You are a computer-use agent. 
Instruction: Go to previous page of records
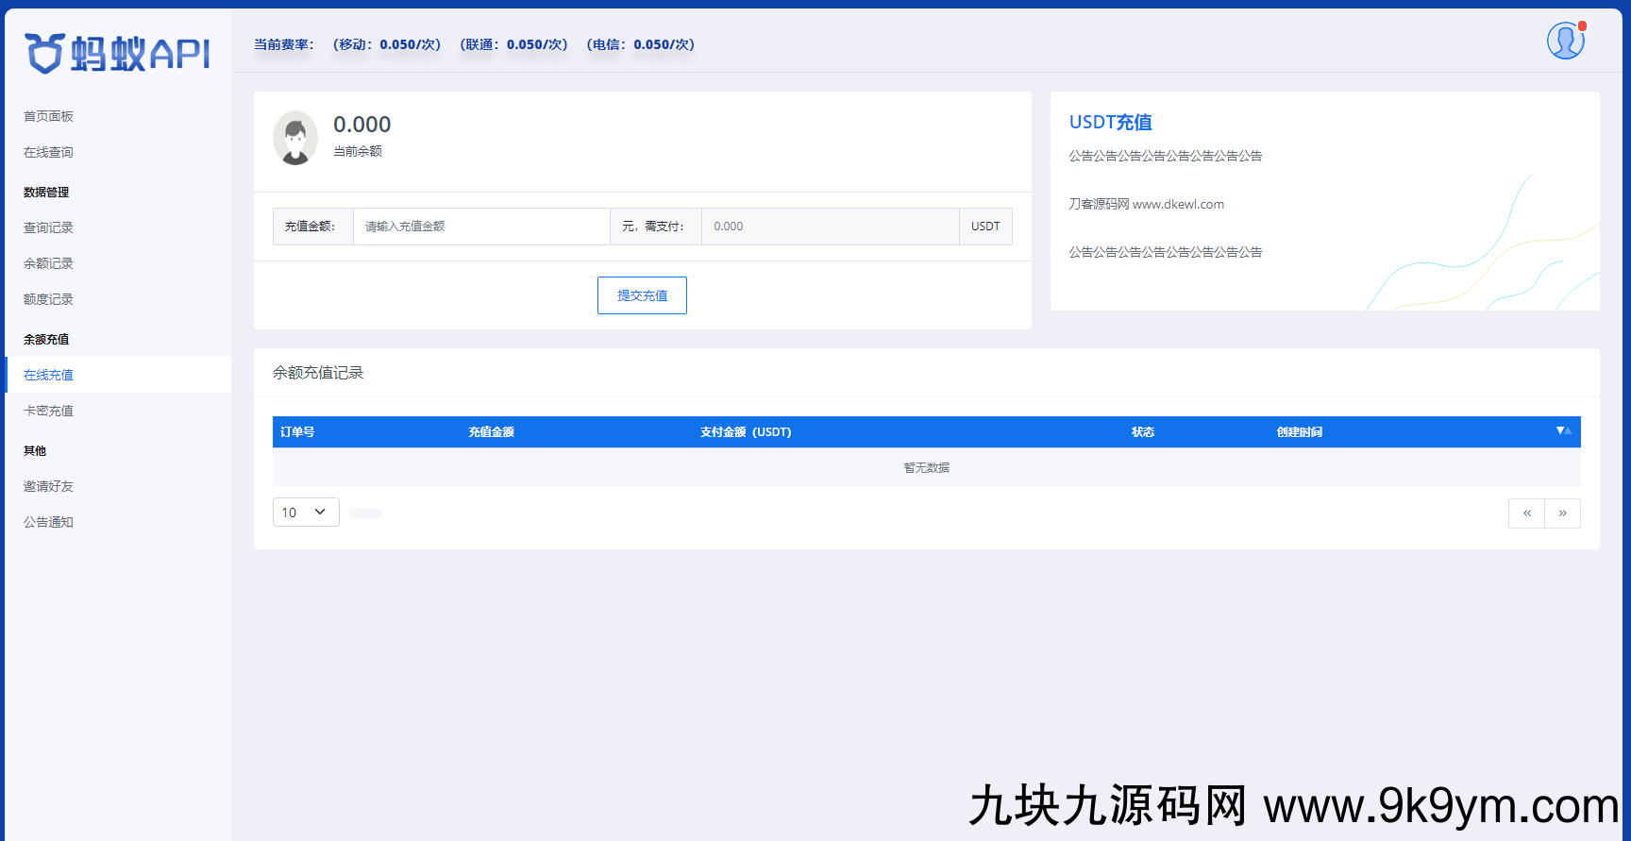(1526, 513)
